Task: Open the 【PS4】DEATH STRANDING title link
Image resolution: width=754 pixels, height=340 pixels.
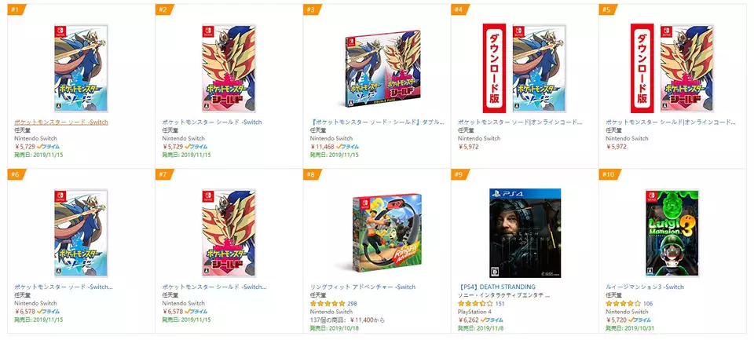Action: click(496, 287)
